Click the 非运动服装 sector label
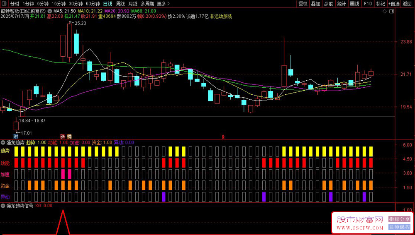This screenshot has width=415, height=235. (221, 17)
